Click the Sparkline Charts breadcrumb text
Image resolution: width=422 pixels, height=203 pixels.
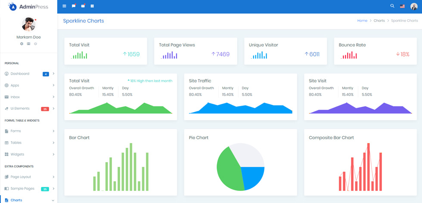point(404,21)
